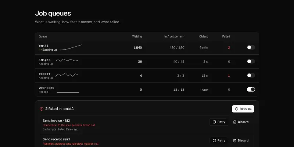The width and height of the screenshot is (294, 147).
Task: Click the 18 / 18 rate for webhooks
Action: click(179, 90)
